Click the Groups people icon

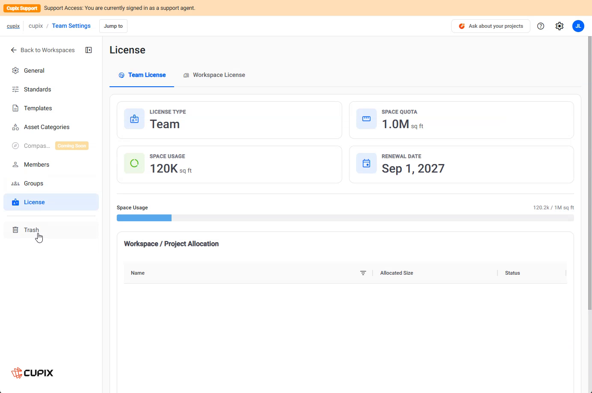[x=15, y=183]
